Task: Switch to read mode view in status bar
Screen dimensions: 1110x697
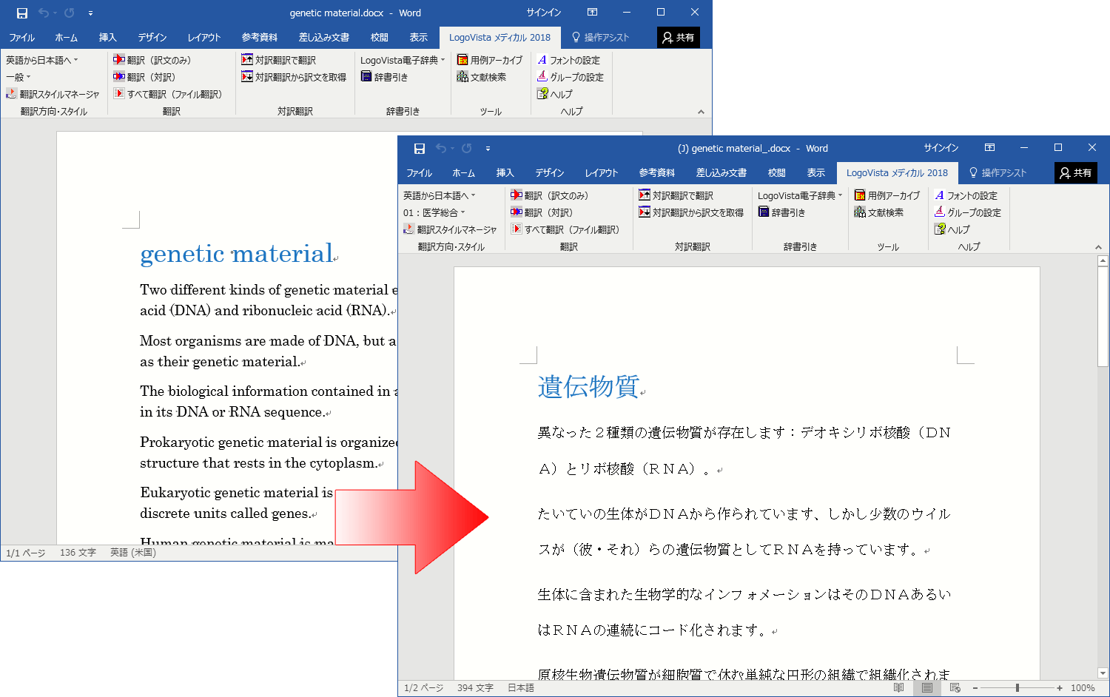Action: [x=898, y=688]
